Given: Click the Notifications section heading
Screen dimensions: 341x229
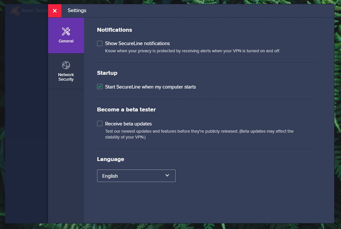Looking at the screenshot, I should 114,30.
